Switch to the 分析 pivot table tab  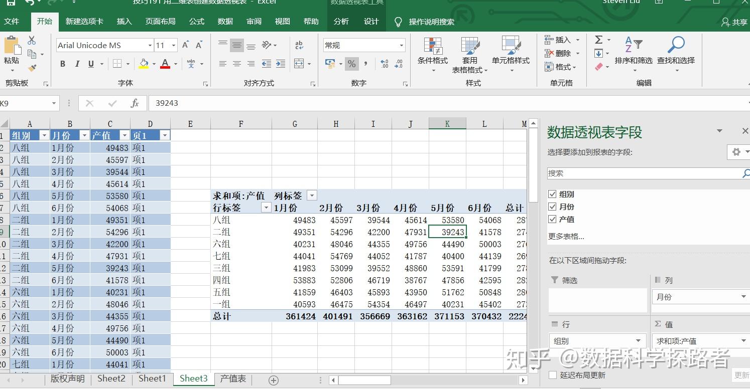pyautogui.click(x=341, y=22)
